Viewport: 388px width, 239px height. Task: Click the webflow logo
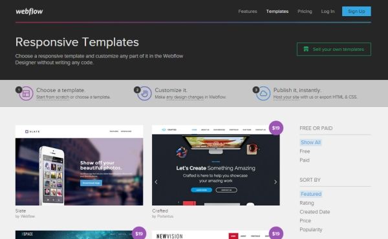[29, 12]
